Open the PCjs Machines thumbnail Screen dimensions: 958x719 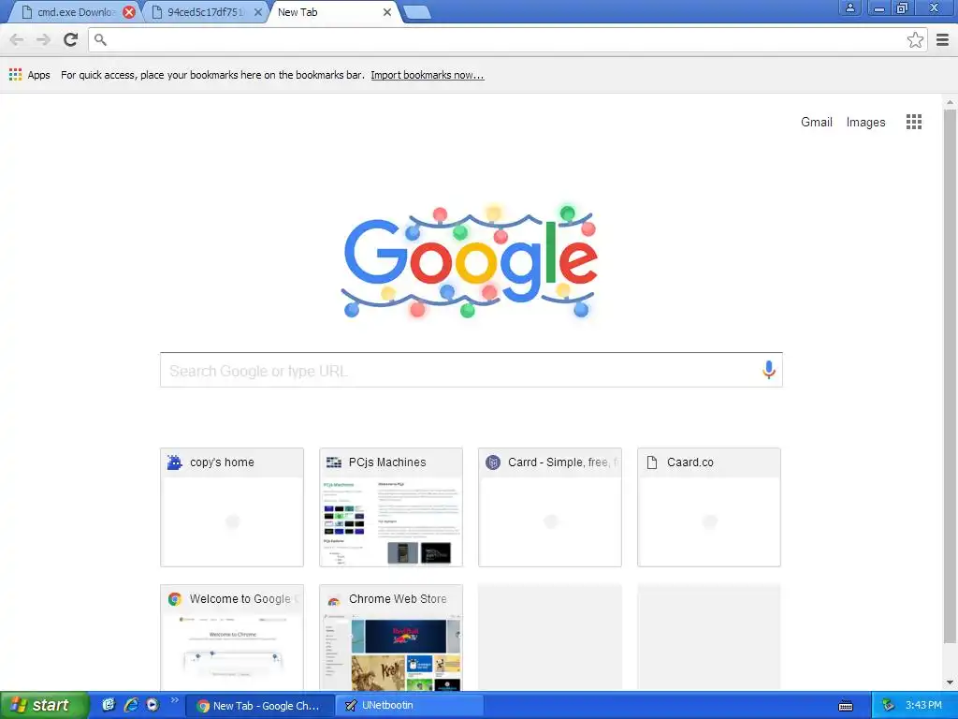point(390,506)
